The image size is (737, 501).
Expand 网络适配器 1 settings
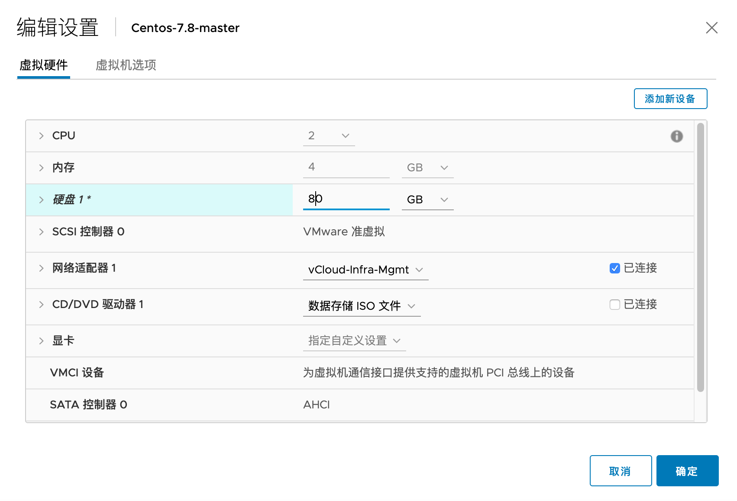(x=42, y=268)
